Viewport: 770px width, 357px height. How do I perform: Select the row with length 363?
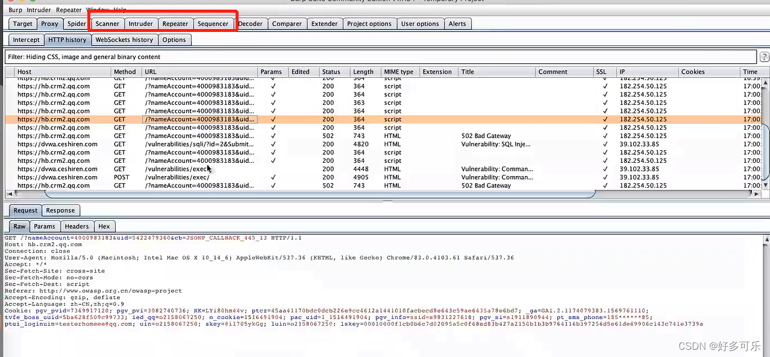383,103
